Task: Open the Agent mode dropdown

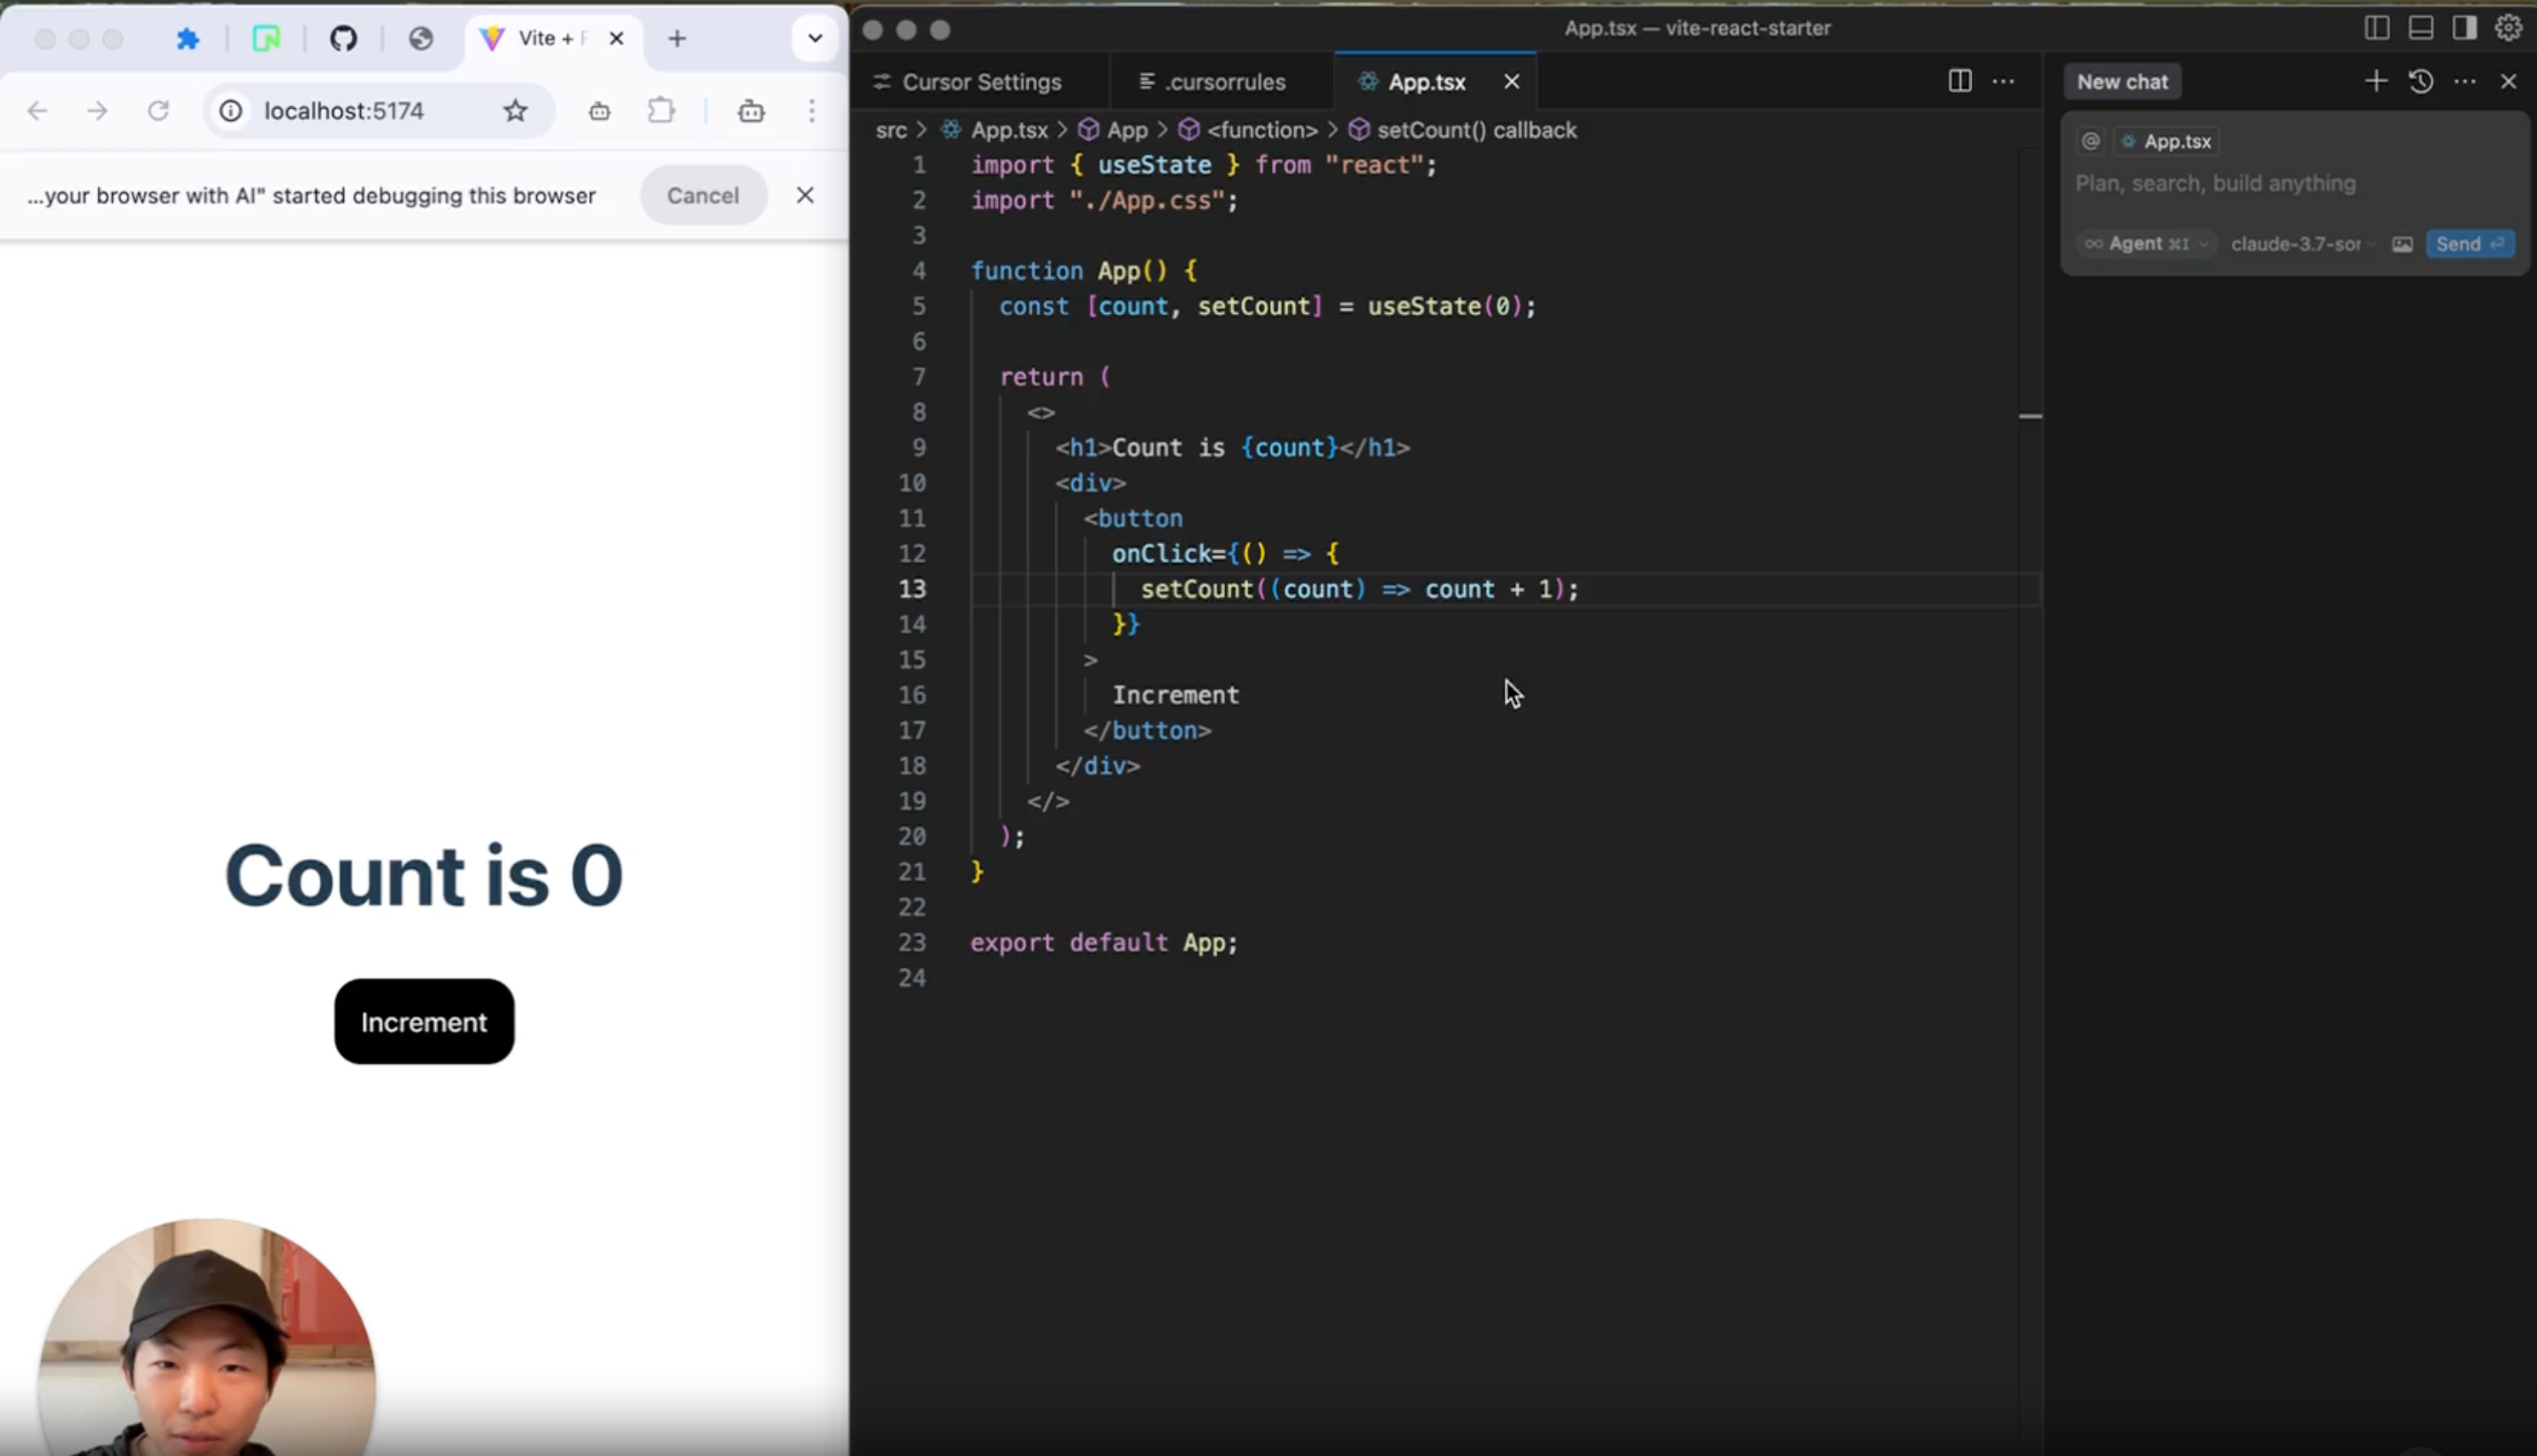Action: [x=2145, y=244]
